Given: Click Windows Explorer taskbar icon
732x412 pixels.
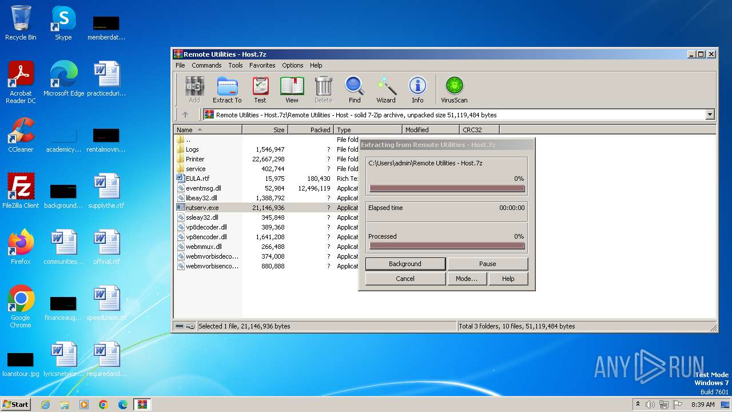Looking at the screenshot, I should click(x=65, y=405).
